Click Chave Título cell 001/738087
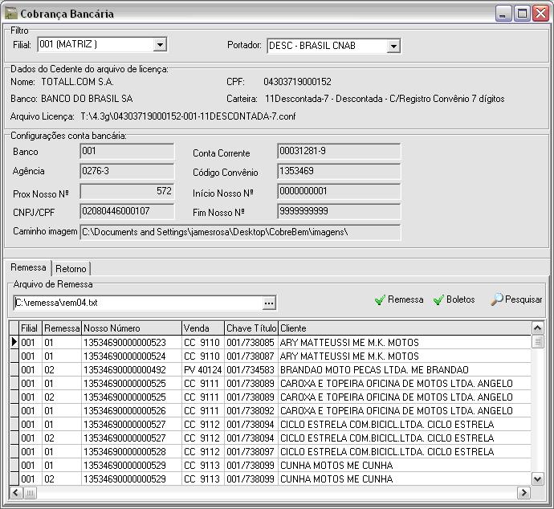This screenshot has width=554, height=509. [x=251, y=356]
